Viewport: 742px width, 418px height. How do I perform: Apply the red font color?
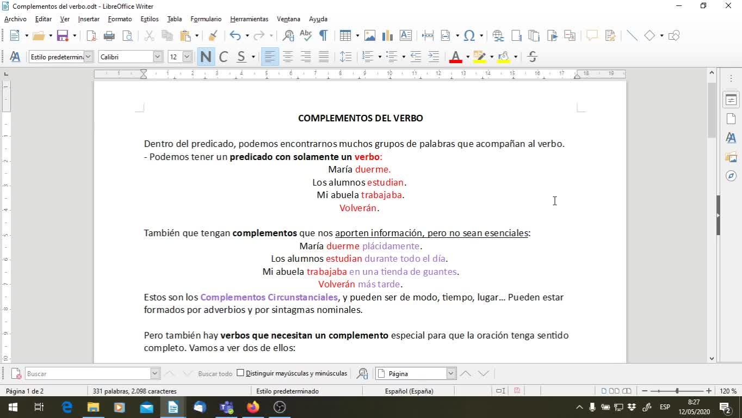(x=456, y=57)
